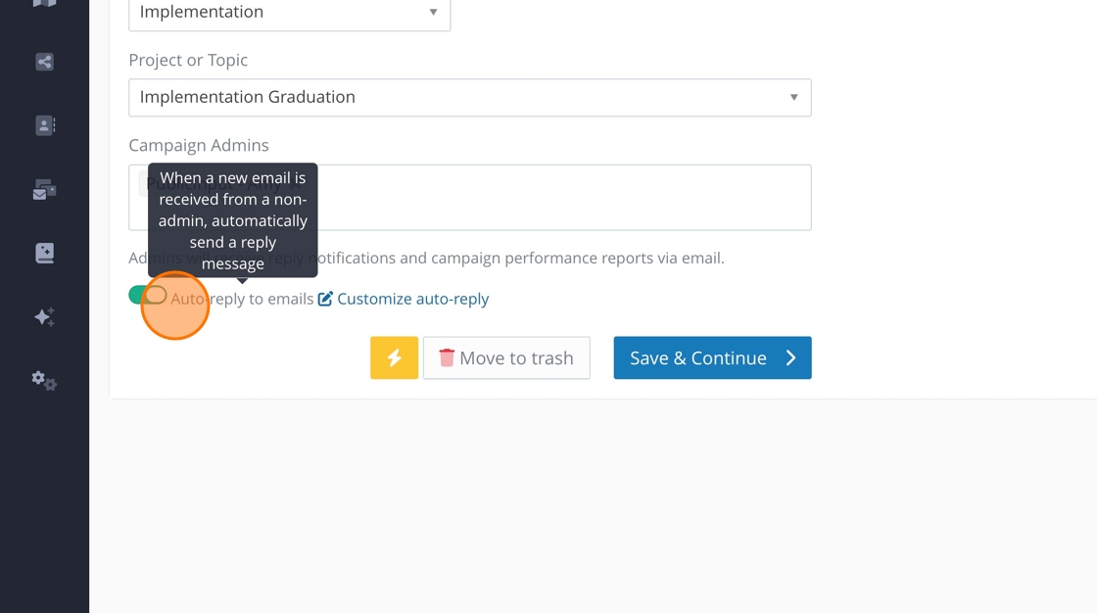Viewport: 1097px width, 613px height.
Task: Open the contacts address book icon
Action: (44, 125)
